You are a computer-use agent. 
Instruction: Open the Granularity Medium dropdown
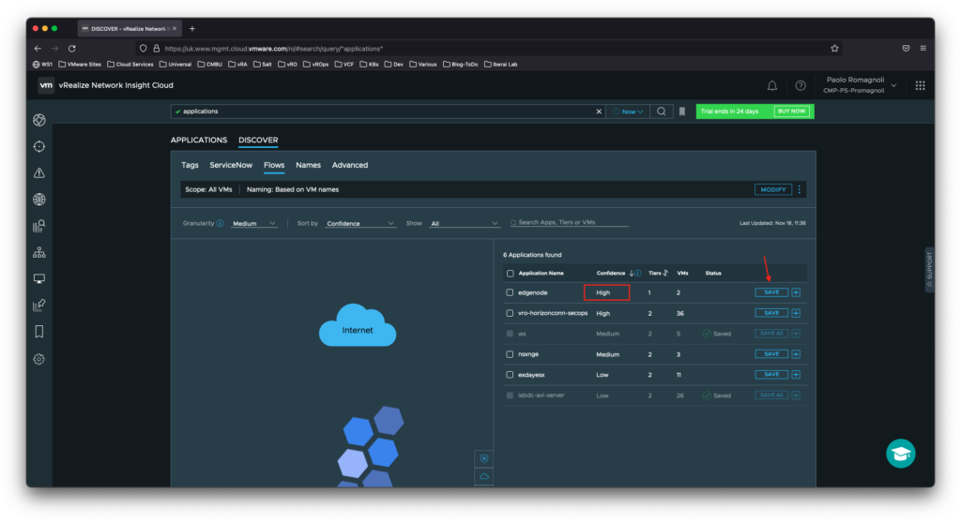click(253, 223)
